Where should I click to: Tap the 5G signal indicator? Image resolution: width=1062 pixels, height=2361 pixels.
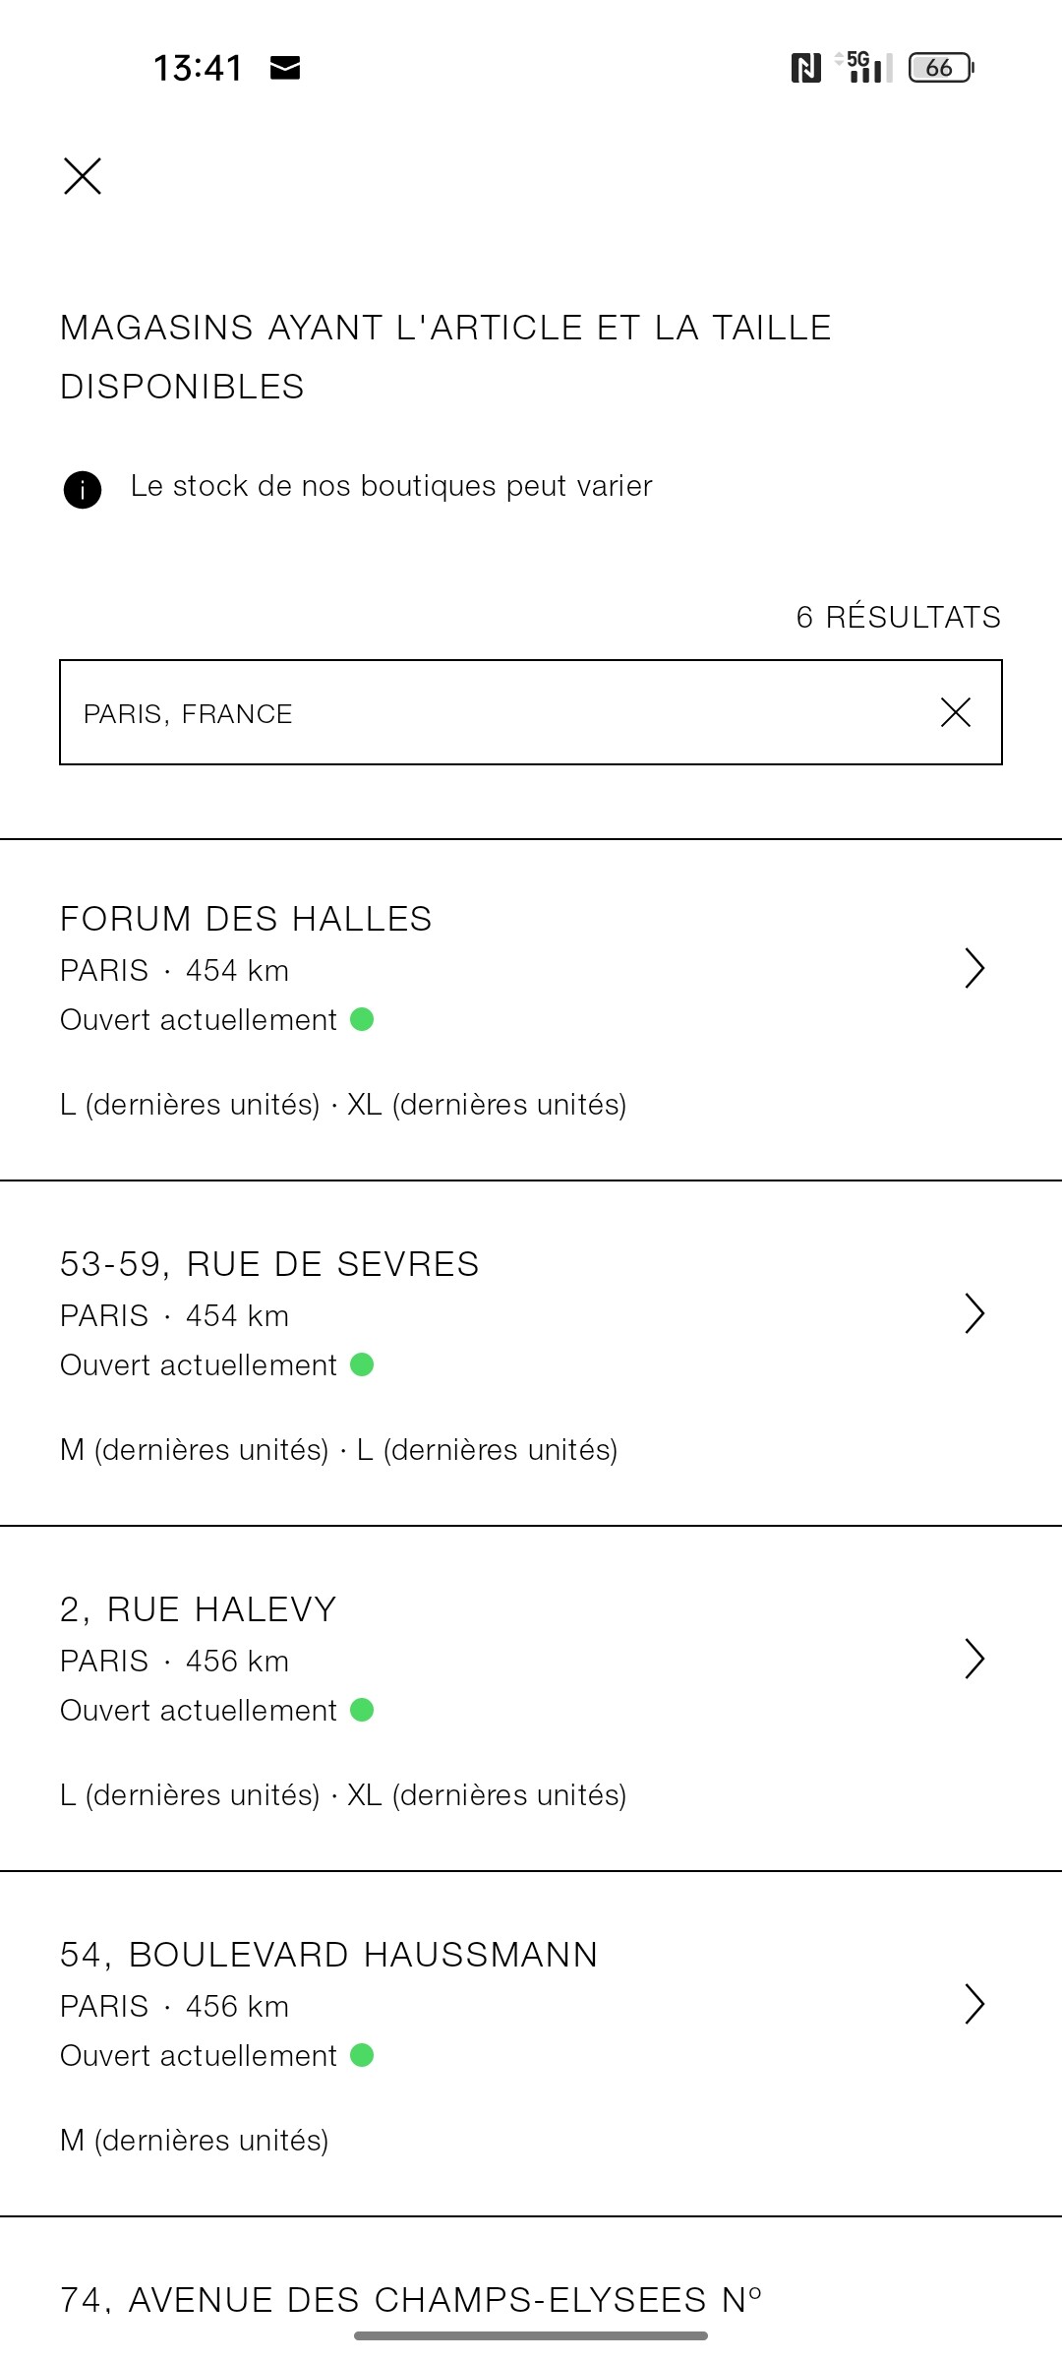864,67
